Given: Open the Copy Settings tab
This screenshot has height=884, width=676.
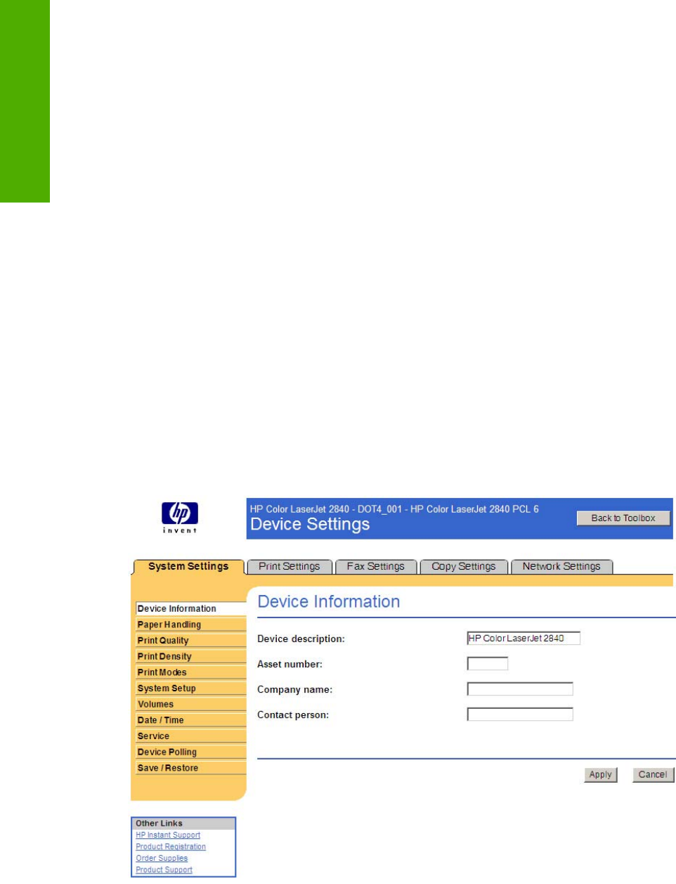Looking at the screenshot, I should pos(464,567).
